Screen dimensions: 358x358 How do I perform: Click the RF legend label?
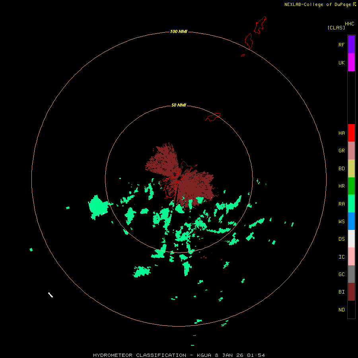coord(341,45)
